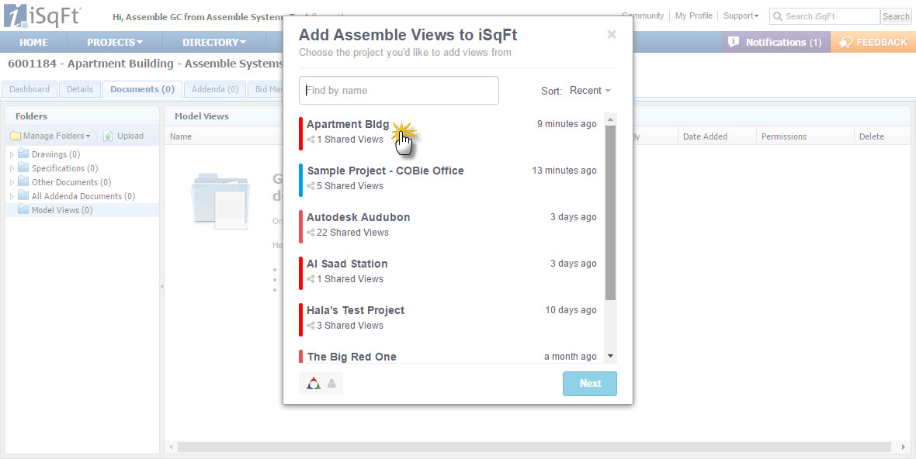Screen dimensions: 916x459
Task: Click the Specifications folder icon
Action: pyautogui.click(x=23, y=168)
